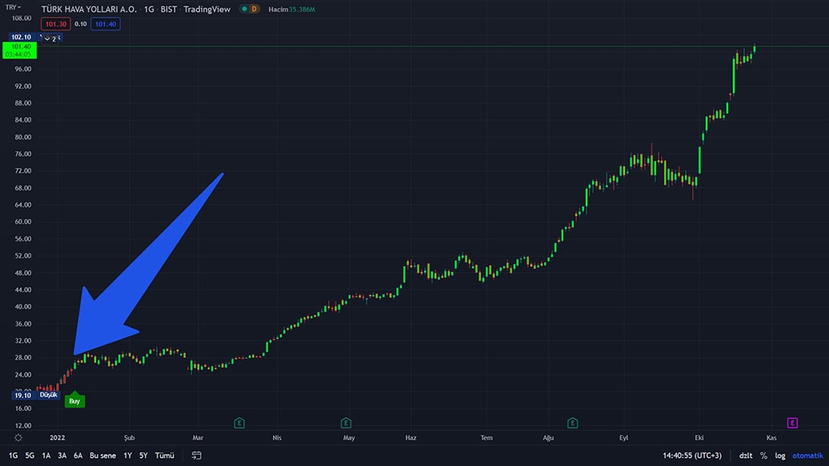Select the 1Y time range
This screenshot has height=466, width=829.
pyautogui.click(x=127, y=455)
